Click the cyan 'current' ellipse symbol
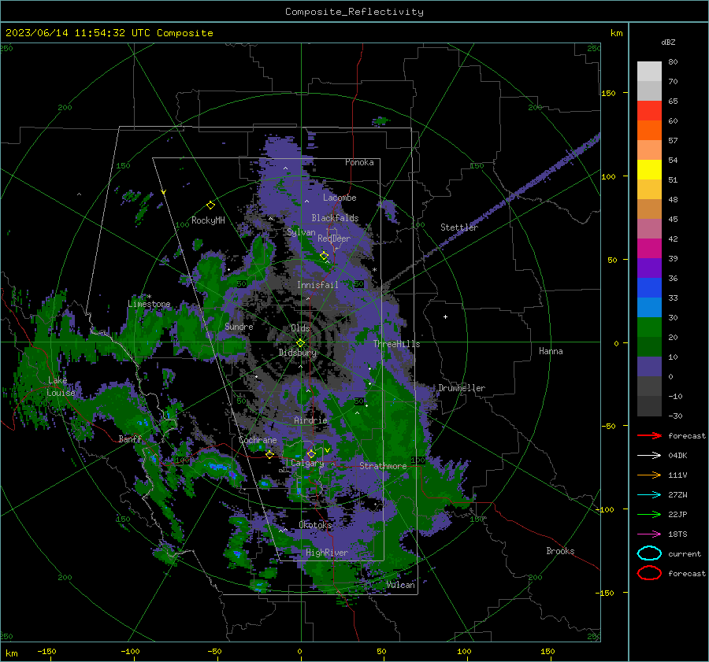 coord(649,553)
